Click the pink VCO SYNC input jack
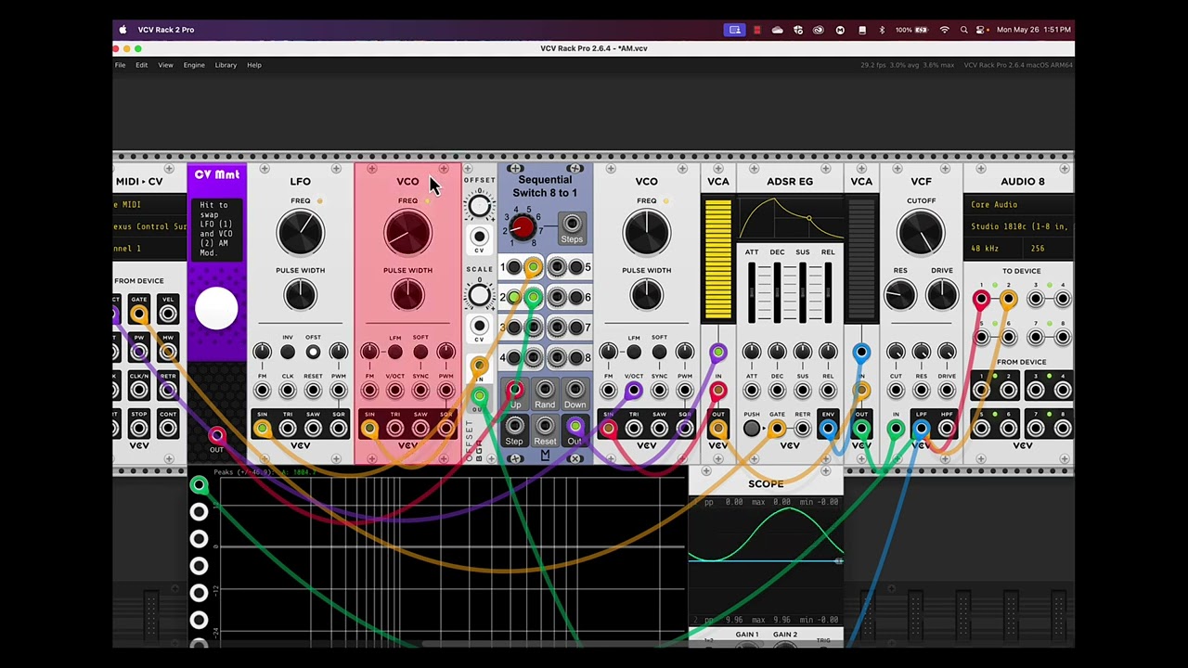Image resolution: width=1188 pixels, height=668 pixels. [420, 391]
